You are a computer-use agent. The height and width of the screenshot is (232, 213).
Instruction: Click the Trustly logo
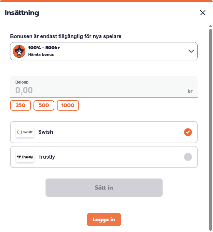point(25,157)
